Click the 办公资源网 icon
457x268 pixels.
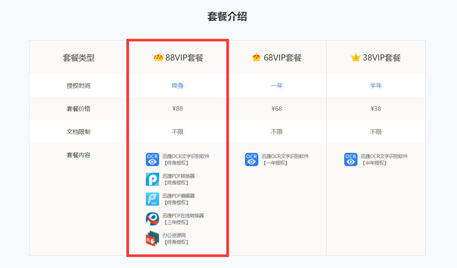(x=152, y=238)
